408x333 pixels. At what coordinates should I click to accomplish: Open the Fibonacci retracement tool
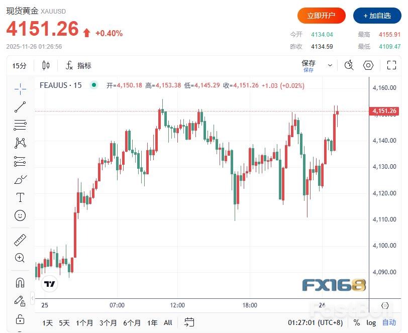20,125
